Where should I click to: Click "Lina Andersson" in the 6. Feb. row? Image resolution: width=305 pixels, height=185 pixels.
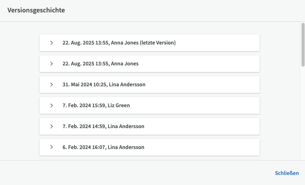pyautogui.click(x=126, y=147)
